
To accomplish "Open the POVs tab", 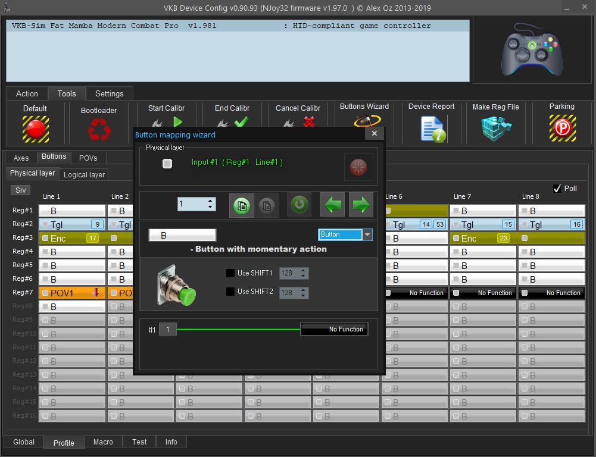I will point(88,158).
